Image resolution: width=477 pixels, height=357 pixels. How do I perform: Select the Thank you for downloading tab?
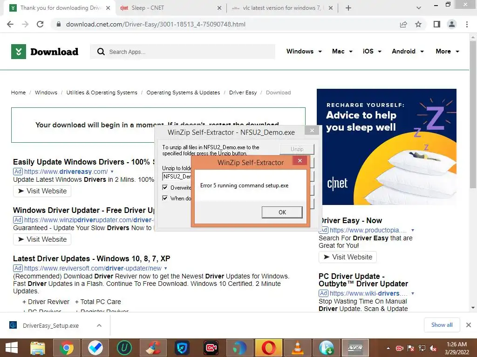click(x=59, y=8)
